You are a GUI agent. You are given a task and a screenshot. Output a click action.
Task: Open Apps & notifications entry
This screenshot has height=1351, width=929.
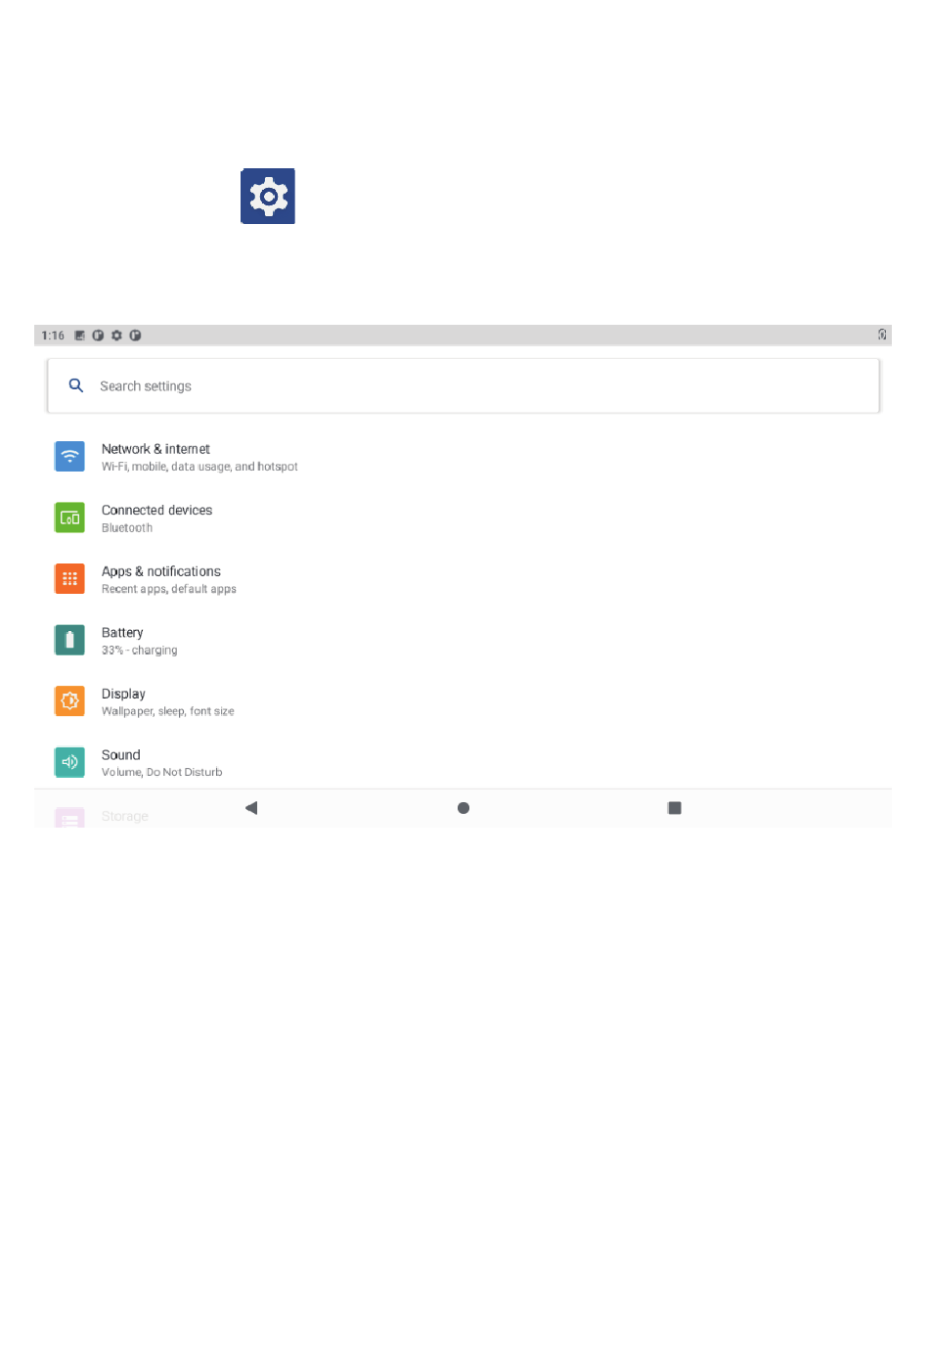(463, 579)
